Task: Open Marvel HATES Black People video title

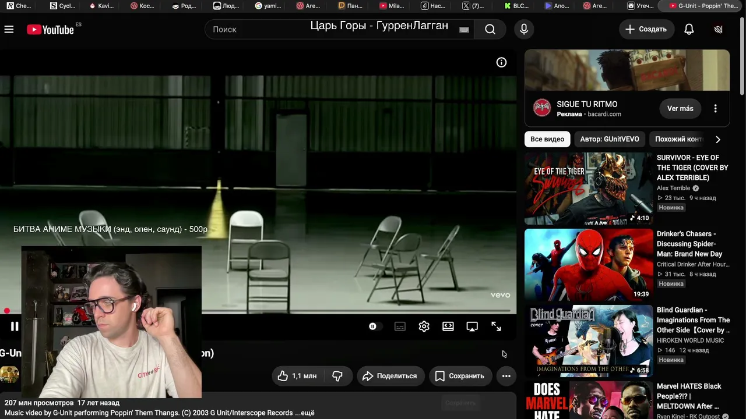Action: tap(689, 396)
